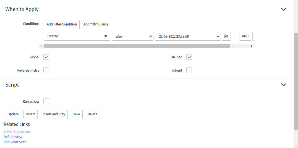Viewport: 298px width, 148px height.
Task: Uncheck the Global checkbox
Action: [x=46, y=57]
